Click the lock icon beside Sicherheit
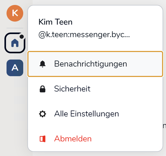 43,89
